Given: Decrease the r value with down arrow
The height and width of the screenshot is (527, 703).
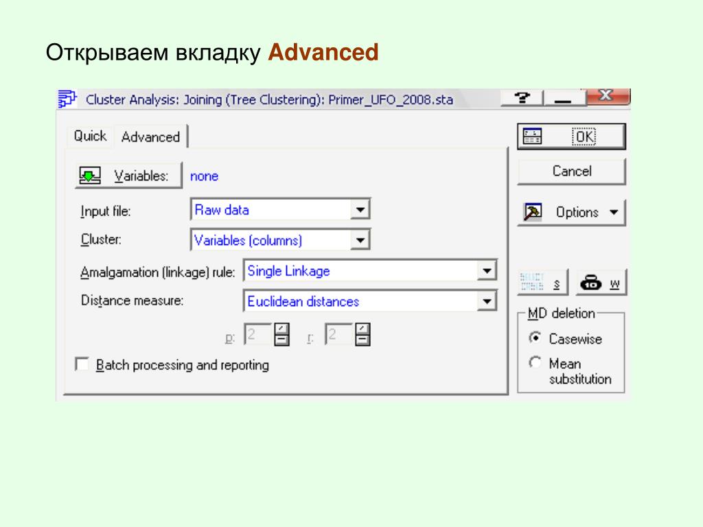Looking at the screenshot, I should coord(362,340).
